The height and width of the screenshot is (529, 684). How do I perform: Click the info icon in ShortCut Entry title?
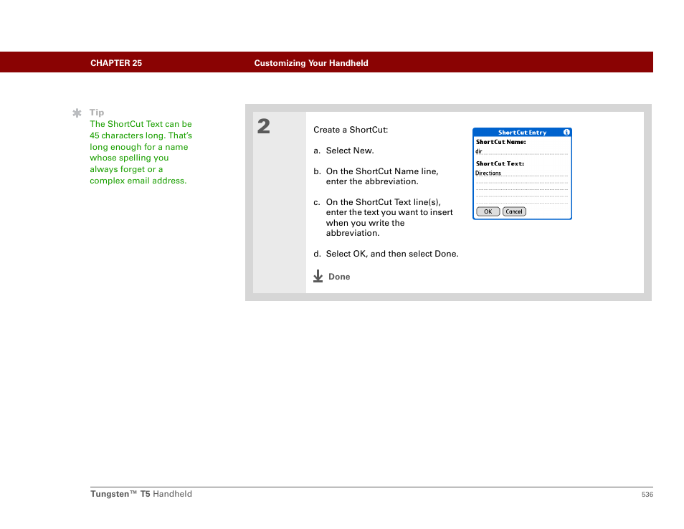[566, 132]
